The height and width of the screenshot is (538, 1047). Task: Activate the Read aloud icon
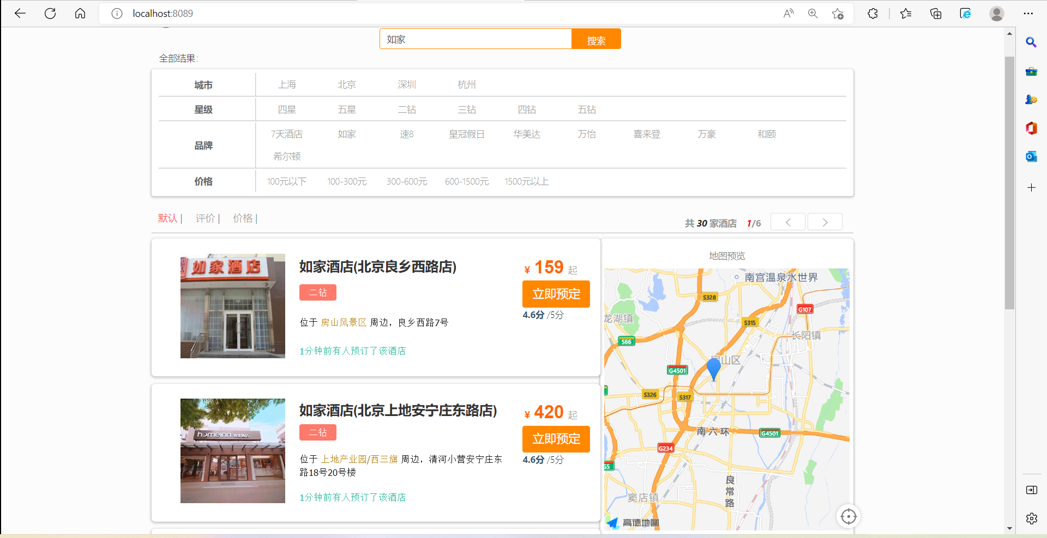[789, 14]
